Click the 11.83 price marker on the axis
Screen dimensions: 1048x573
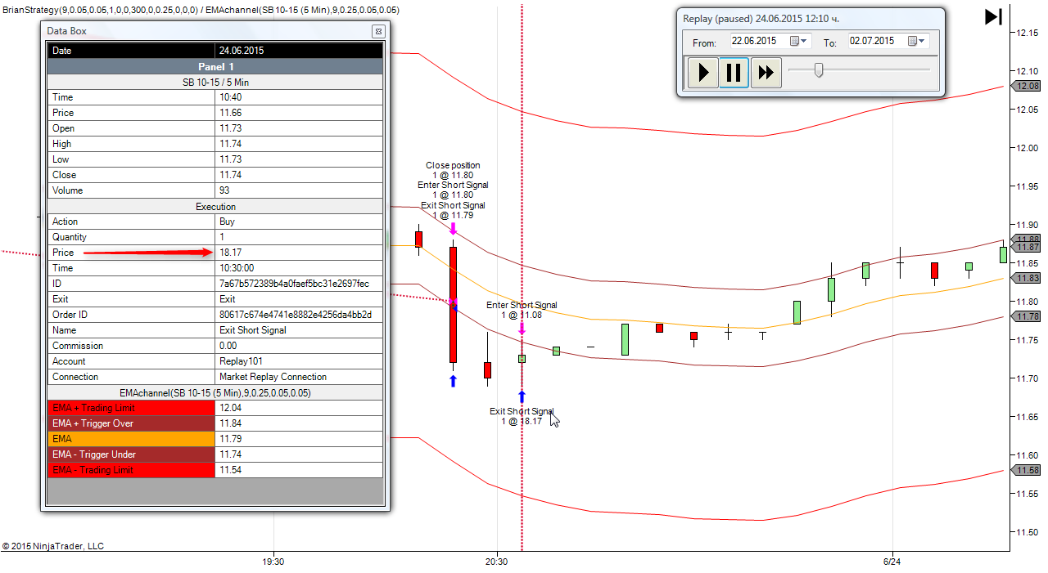pyautogui.click(x=1026, y=278)
